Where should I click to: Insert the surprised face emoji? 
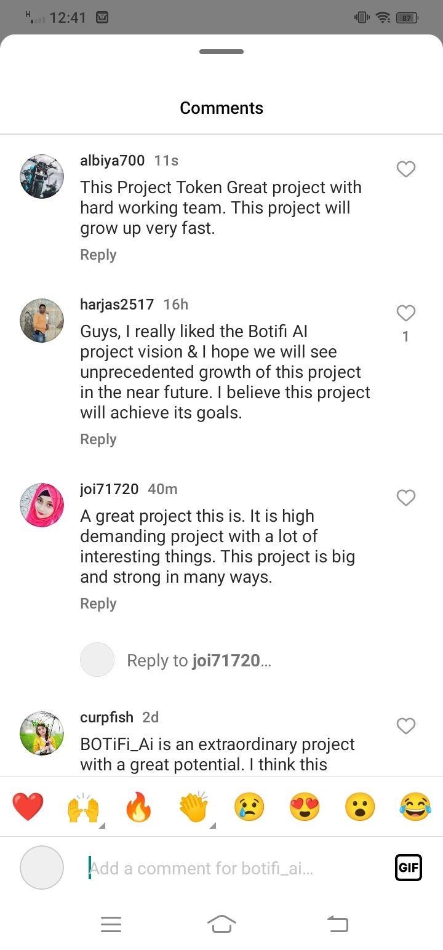(360, 807)
